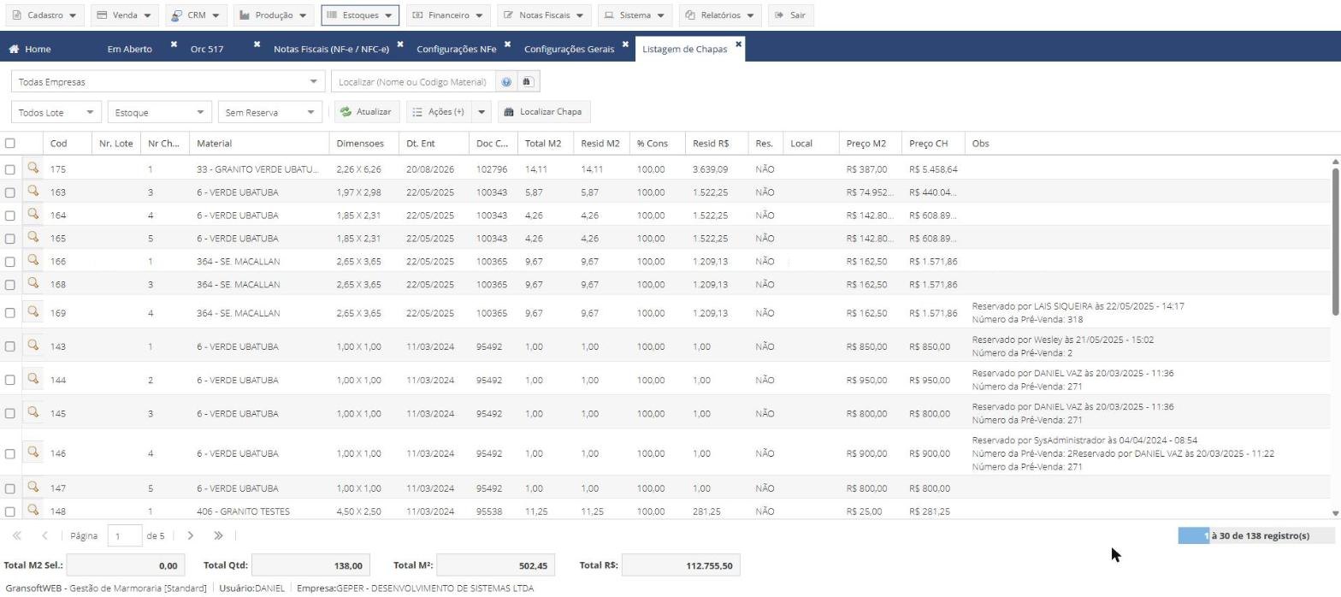Open magnifier details for chapa 145
The image size is (1341, 597).
[x=32, y=412]
